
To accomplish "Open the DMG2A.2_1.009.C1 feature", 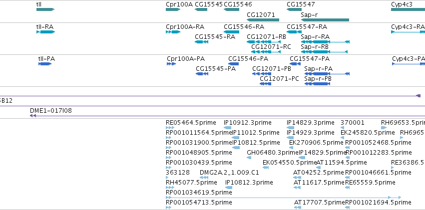I will [204, 178].
